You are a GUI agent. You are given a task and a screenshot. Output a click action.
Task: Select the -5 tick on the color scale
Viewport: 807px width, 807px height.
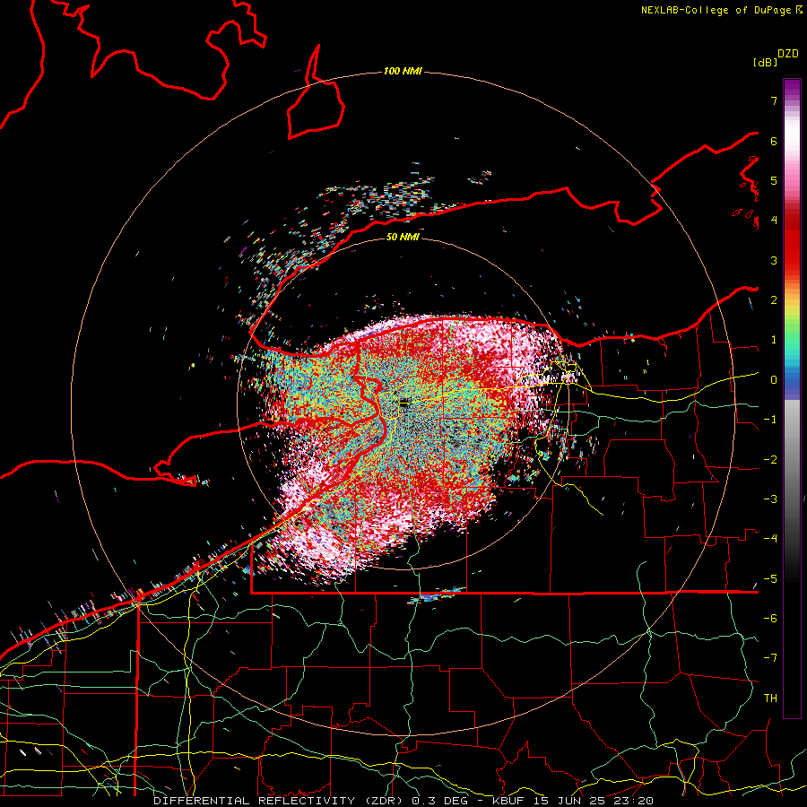770,579
